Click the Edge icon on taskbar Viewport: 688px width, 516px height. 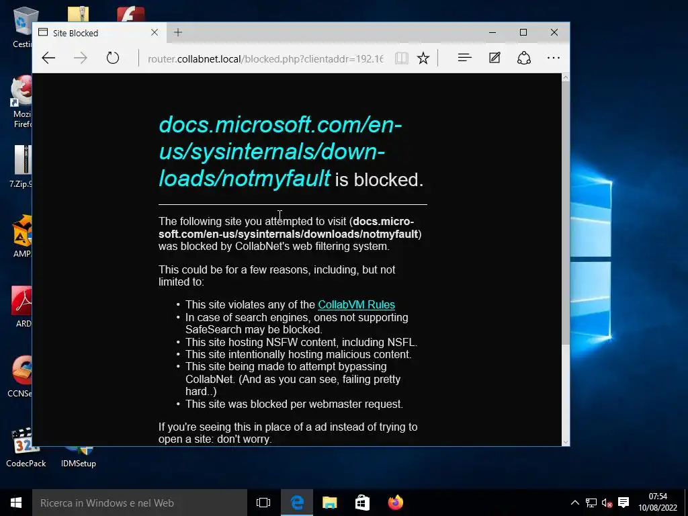(x=297, y=503)
